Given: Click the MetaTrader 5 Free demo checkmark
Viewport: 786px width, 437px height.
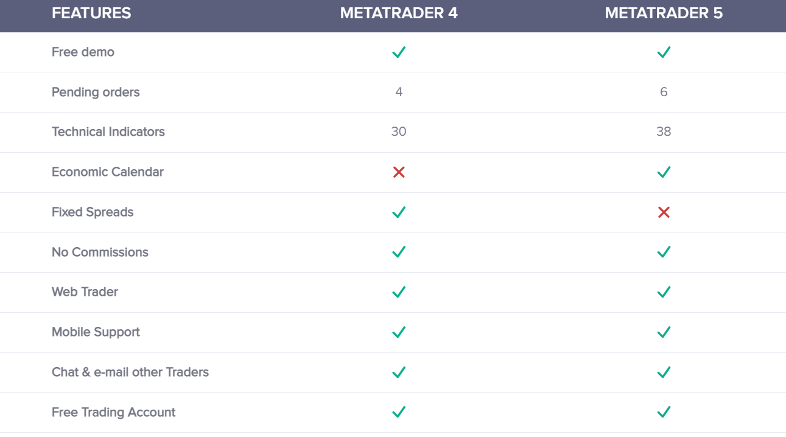Looking at the screenshot, I should tap(664, 52).
